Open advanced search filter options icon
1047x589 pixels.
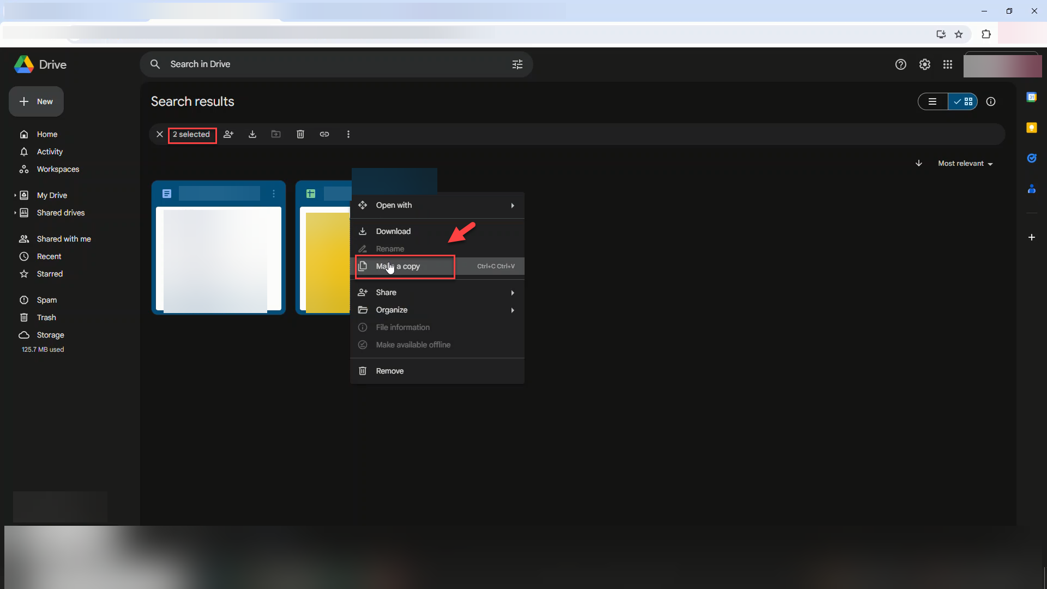(517, 64)
